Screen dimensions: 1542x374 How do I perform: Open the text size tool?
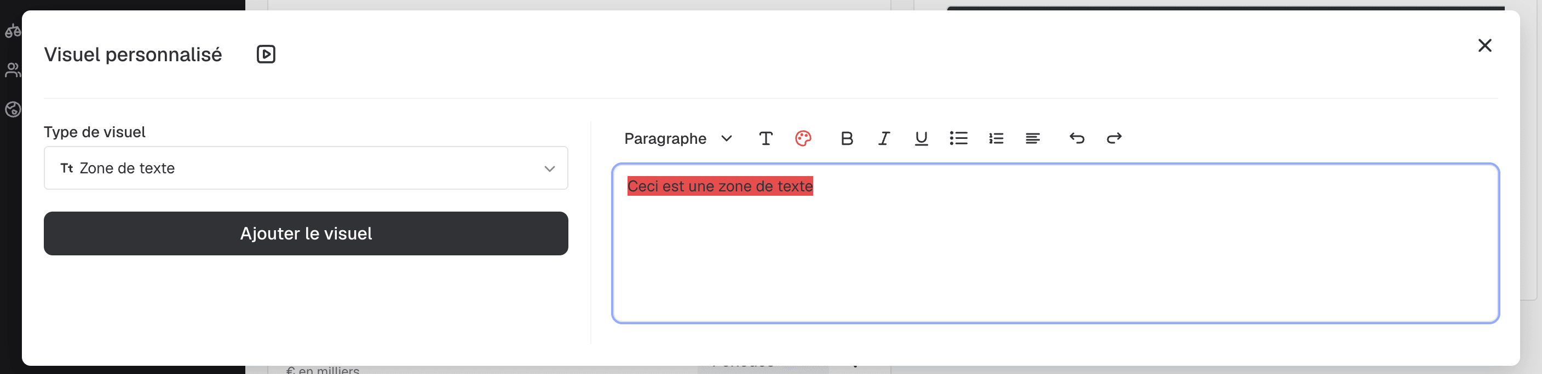click(766, 138)
